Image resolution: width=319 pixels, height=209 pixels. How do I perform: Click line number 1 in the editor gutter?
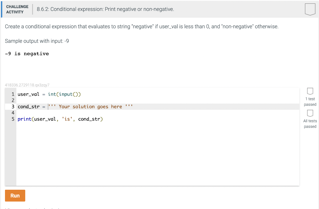(x=13, y=94)
